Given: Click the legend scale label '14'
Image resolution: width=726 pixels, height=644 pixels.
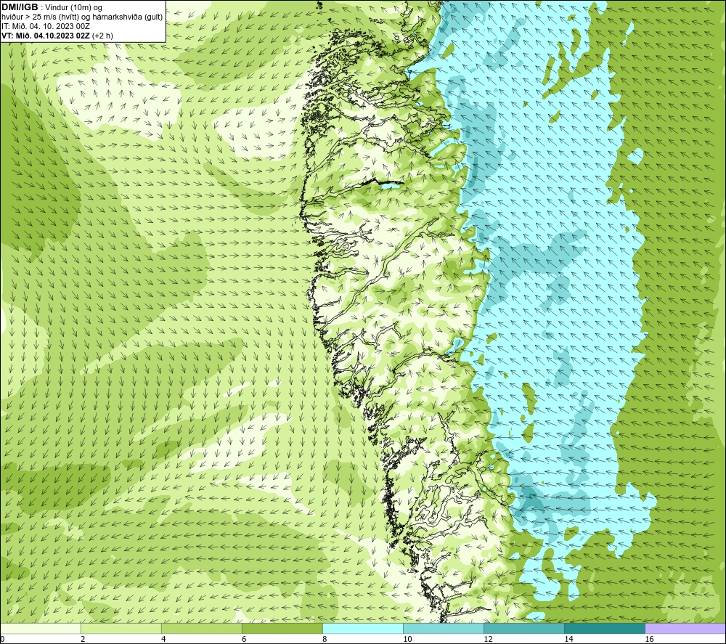Looking at the screenshot, I should coord(568,639).
